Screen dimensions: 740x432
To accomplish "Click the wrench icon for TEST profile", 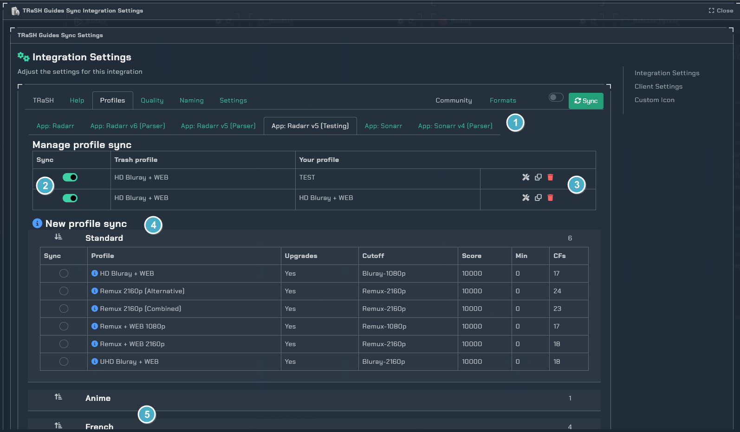I will (x=526, y=177).
